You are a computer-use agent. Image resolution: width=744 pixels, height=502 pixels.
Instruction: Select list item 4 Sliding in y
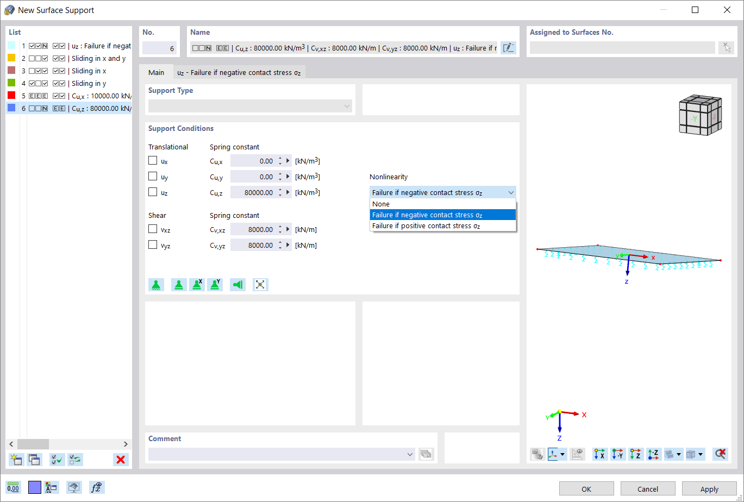tap(69, 83)
